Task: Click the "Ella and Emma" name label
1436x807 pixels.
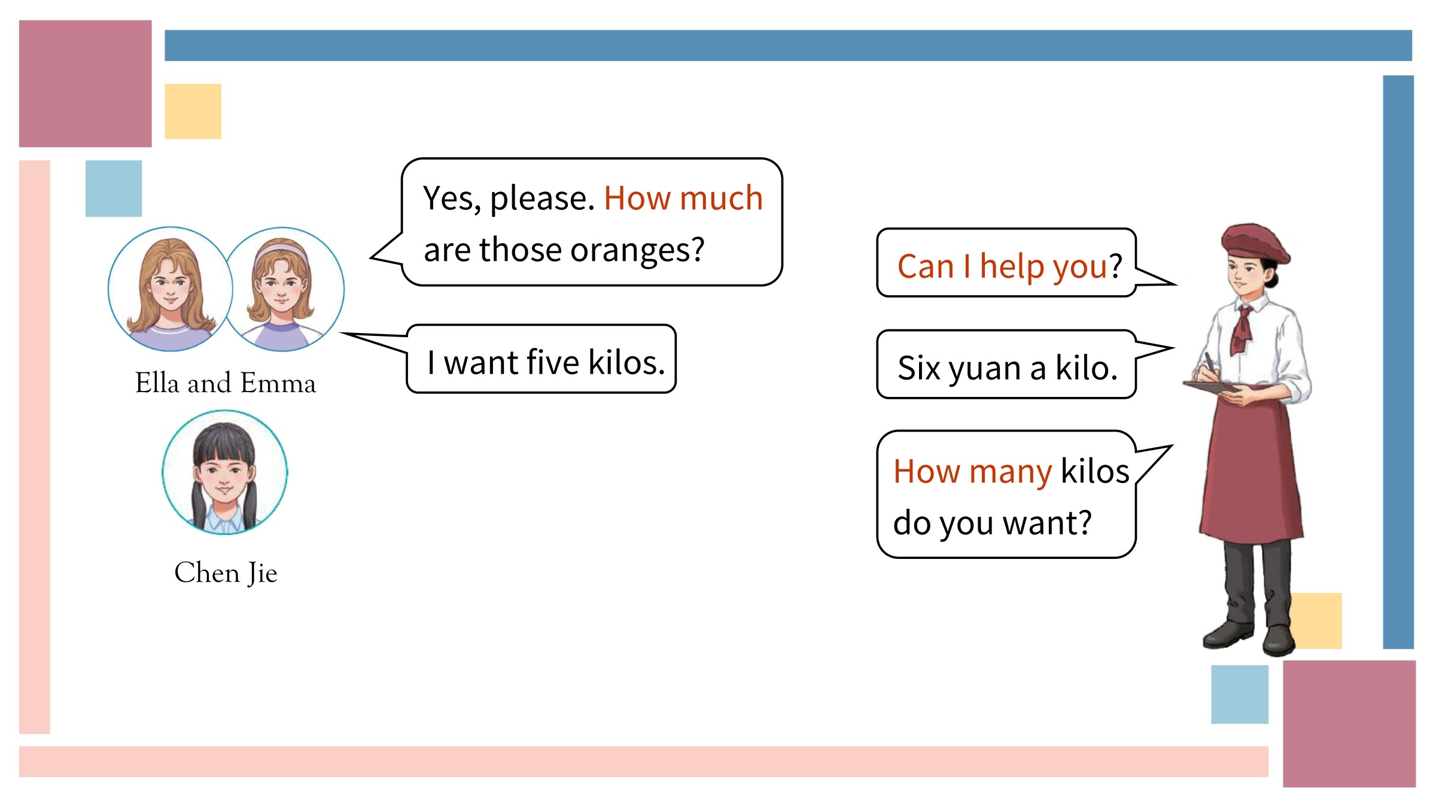Action: (x=226, y=383)
